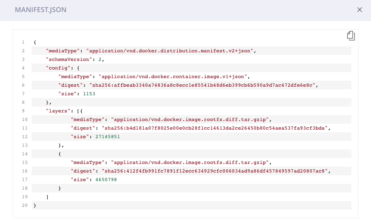Image resolution: width=371 pixels, height=224 pixels.
Task: Select the "layers" key
Action: [x=57, y=111]
